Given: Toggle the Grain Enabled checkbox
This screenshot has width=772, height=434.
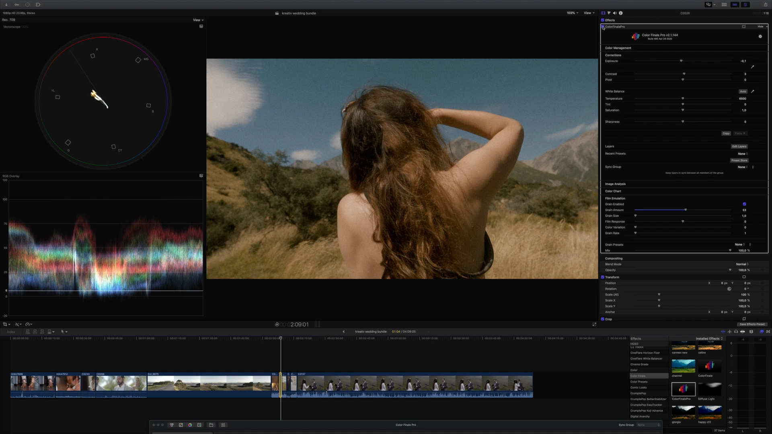Looking at the screenshot, I should (x=744, y=204).
